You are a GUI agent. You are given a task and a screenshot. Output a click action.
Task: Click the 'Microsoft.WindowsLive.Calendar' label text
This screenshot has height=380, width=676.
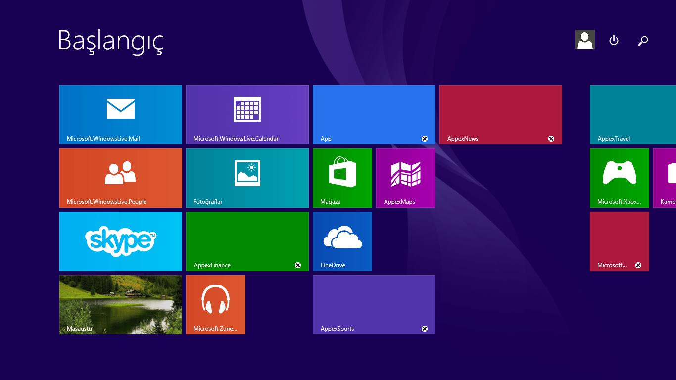pos(236,139)
